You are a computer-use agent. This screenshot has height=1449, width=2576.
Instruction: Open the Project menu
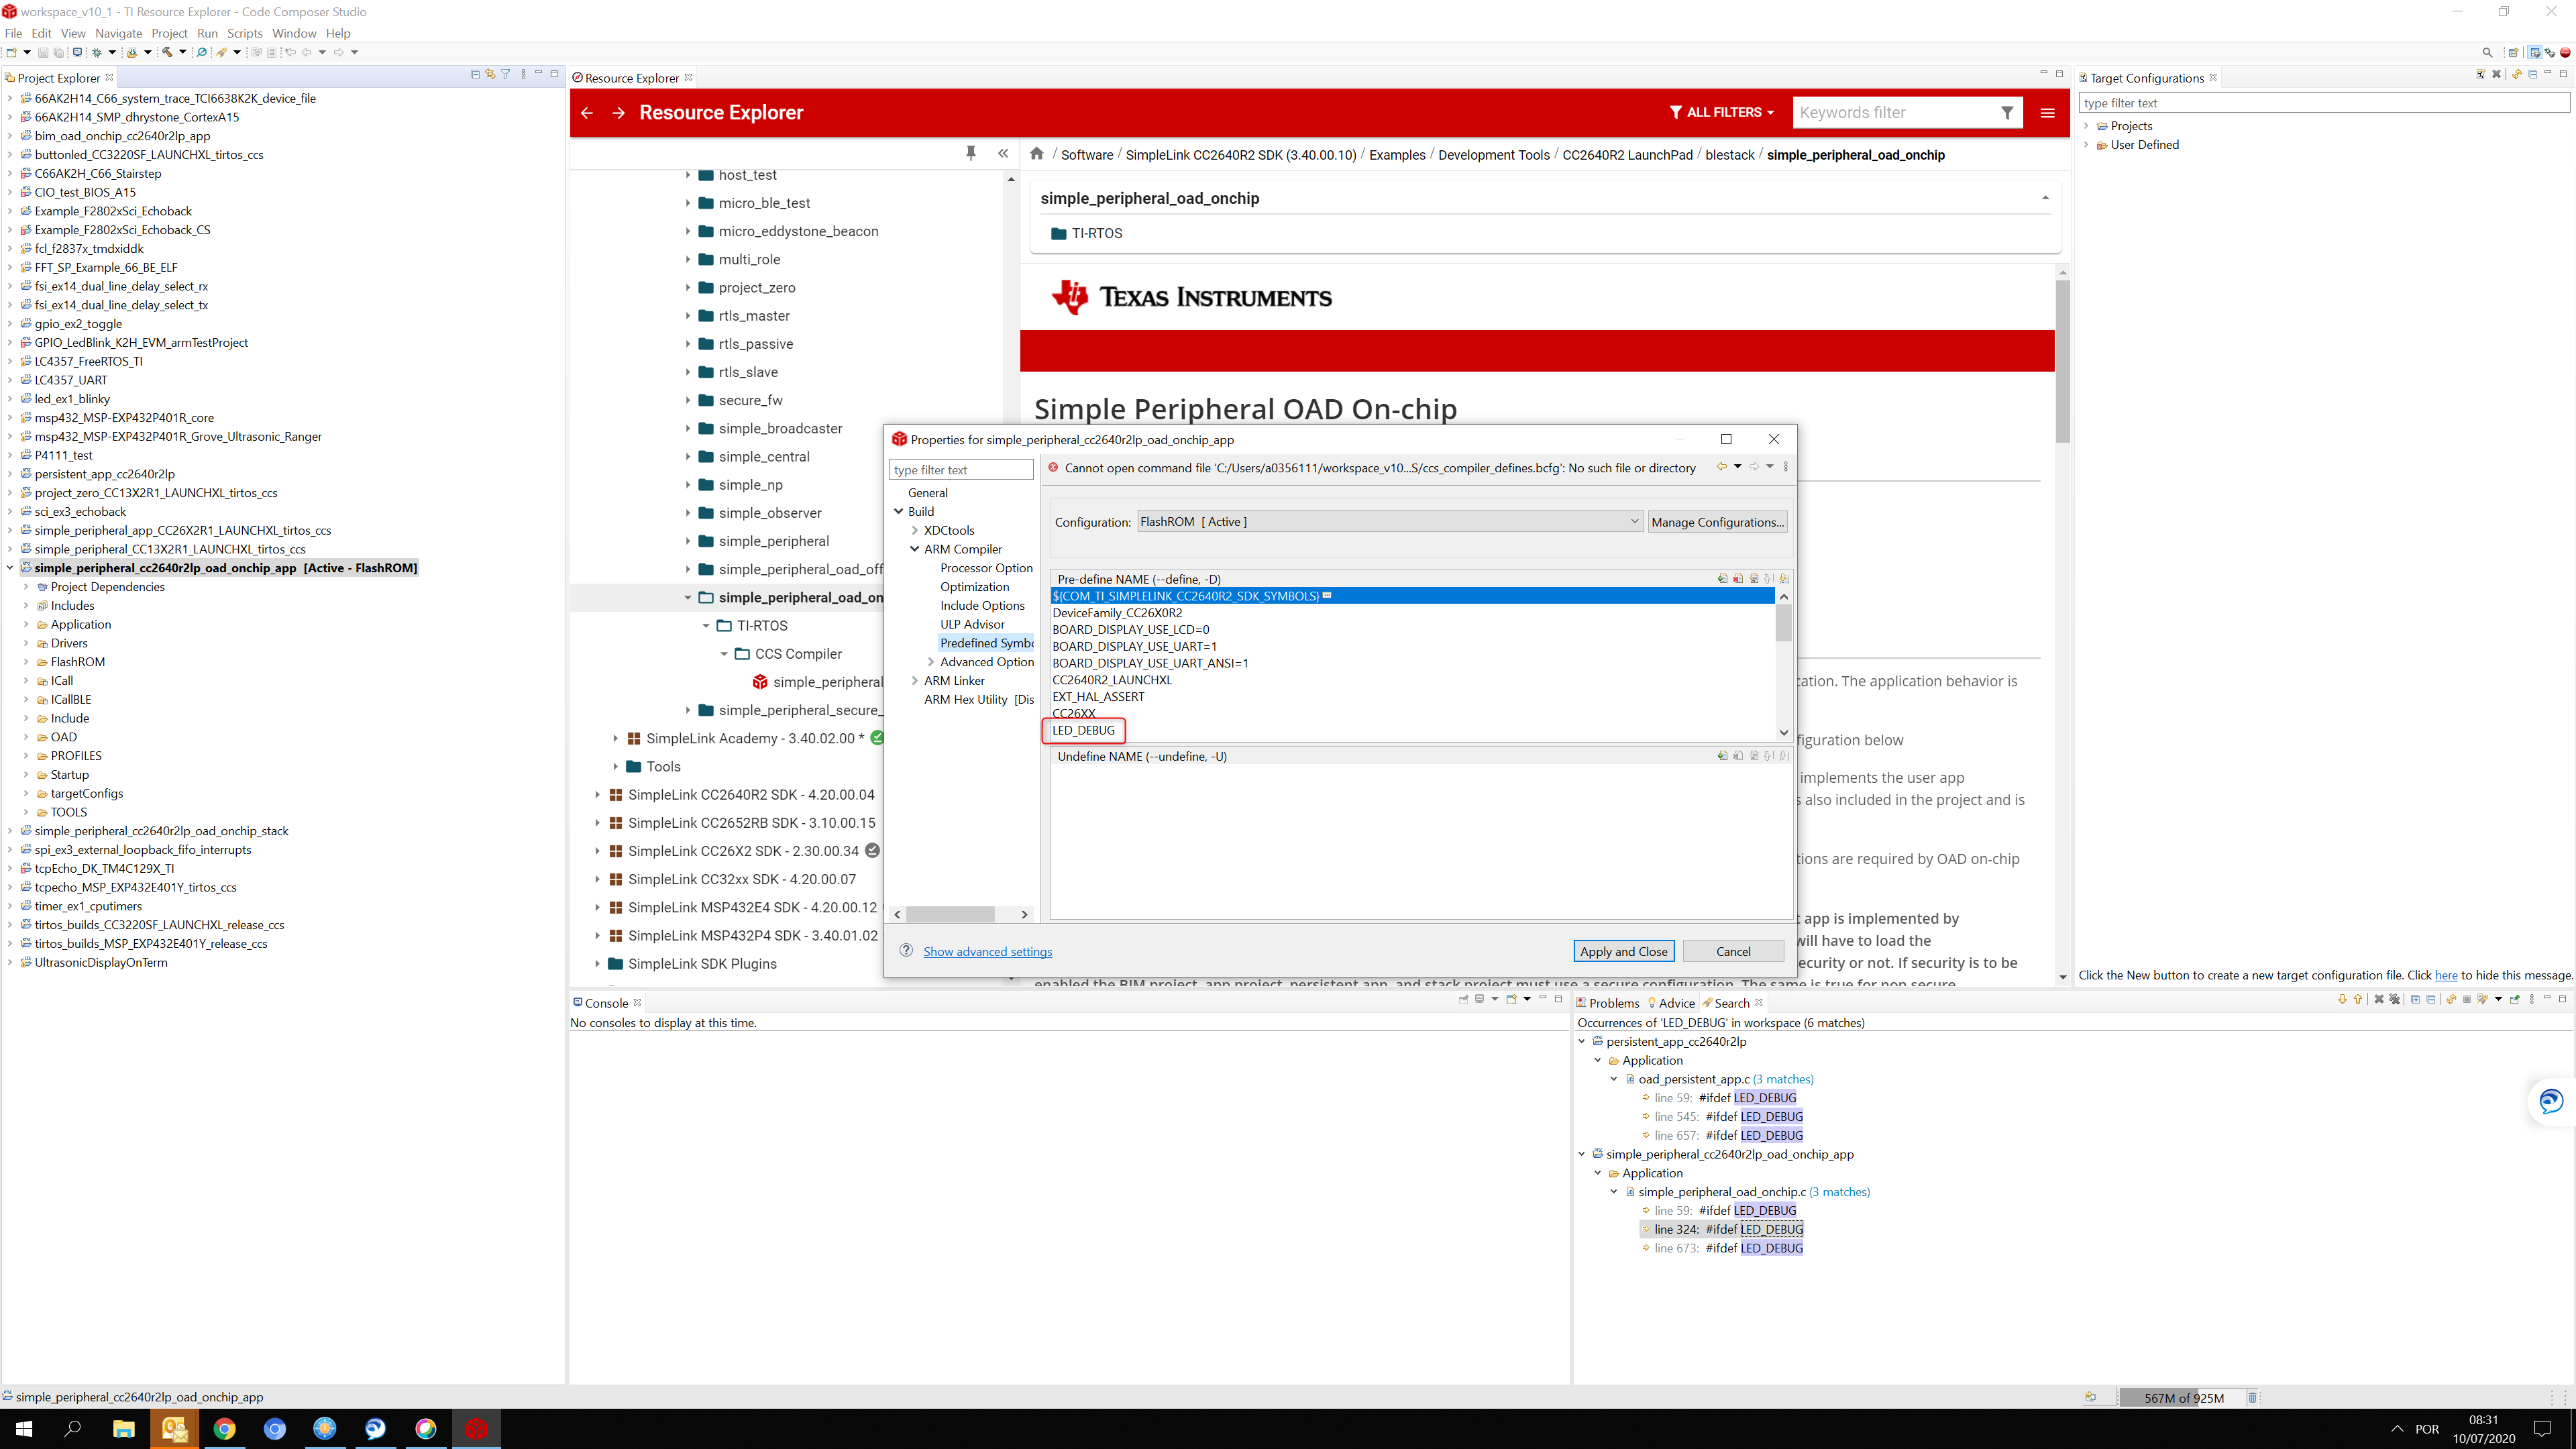pyautogui.click(x=169, y=33)
